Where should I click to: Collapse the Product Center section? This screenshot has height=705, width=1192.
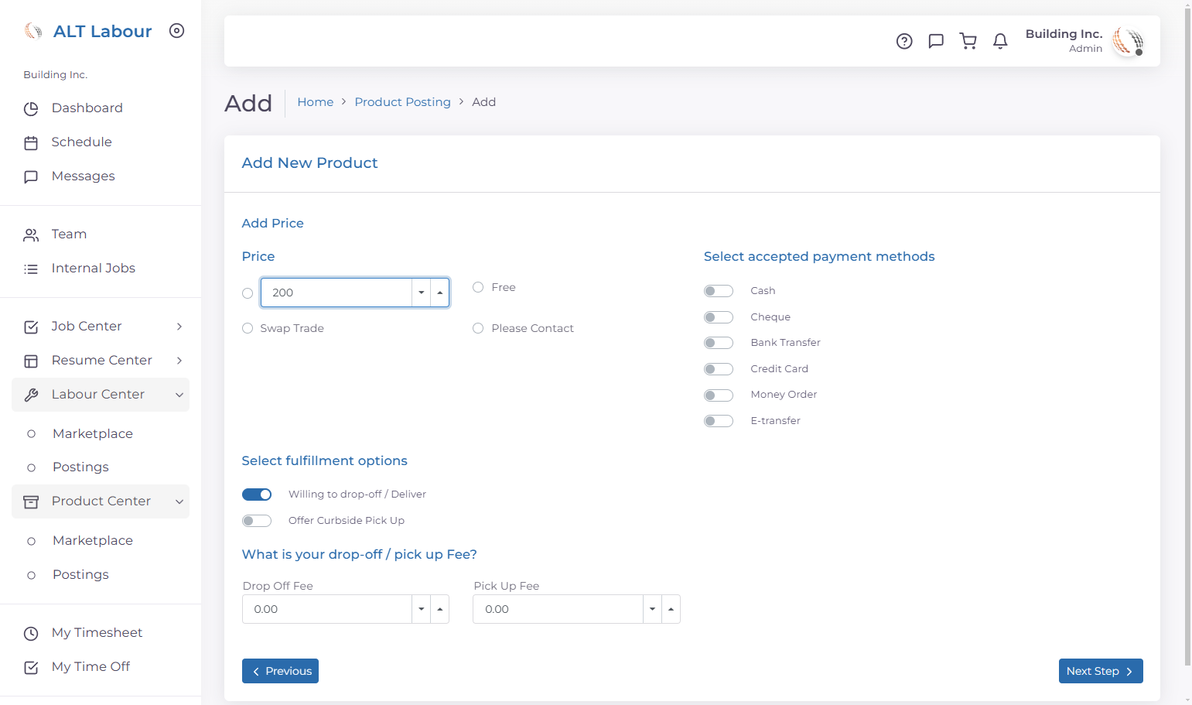[101, 501]
